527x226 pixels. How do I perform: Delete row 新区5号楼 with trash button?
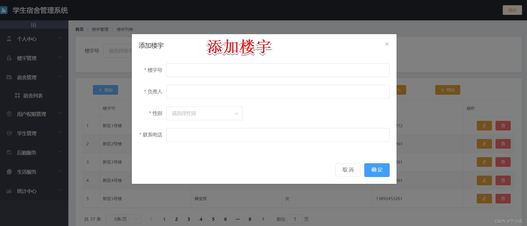pos(503,198)
